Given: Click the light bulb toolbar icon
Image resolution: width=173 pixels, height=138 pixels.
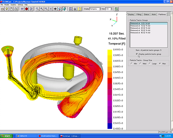Looking at the screenshot, I should click(7, 9).
